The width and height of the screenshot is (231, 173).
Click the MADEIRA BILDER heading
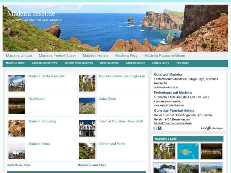[166, 139]
